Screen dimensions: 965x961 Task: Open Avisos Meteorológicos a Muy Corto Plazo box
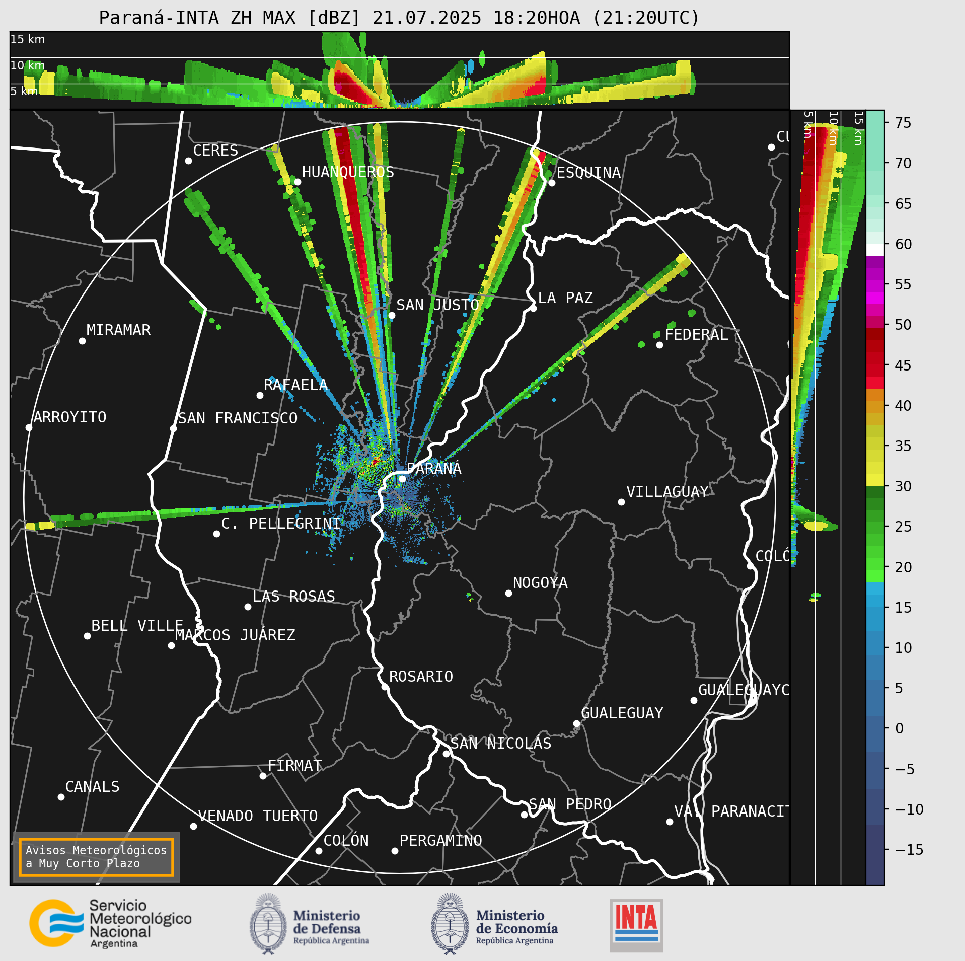coord(96,857)
